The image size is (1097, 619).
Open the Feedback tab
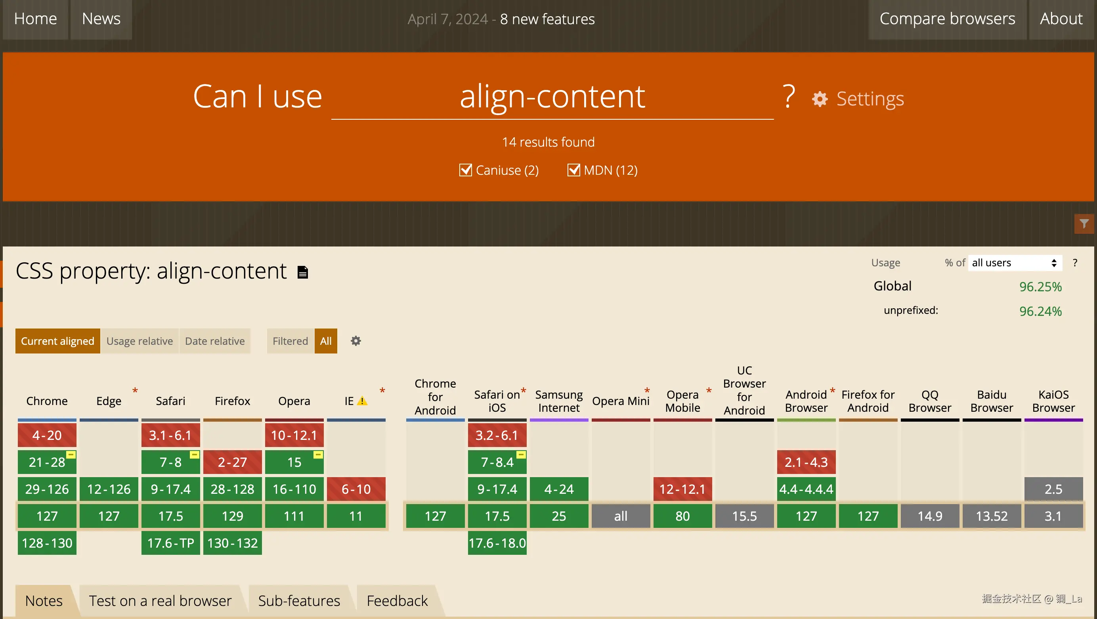[398, 601]
